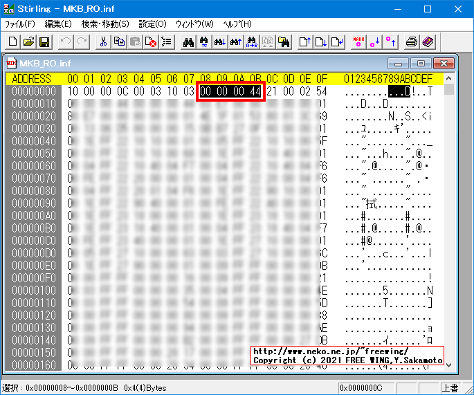The height and width of the screenshot is (395, 474).
Task: Click the Cut scissors icon
Action: click(104, 42)
